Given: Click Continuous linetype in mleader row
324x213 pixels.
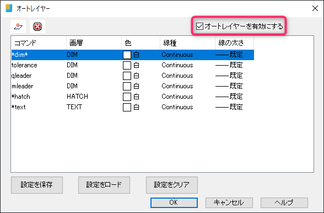Looking at the screenshot, I should coord(177,86).
